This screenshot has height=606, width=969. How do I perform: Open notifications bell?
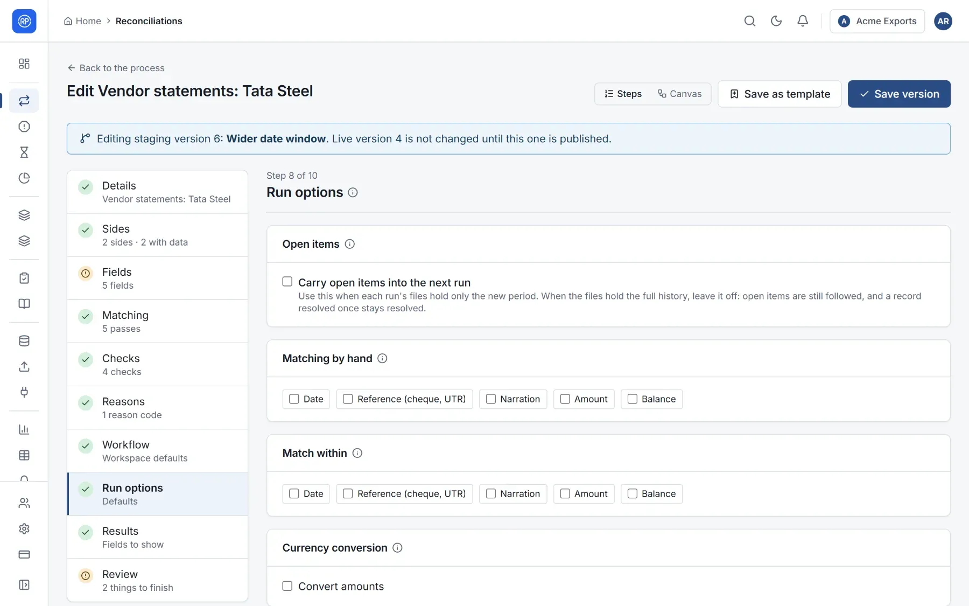pyautogui.click(x=803, y=21)
